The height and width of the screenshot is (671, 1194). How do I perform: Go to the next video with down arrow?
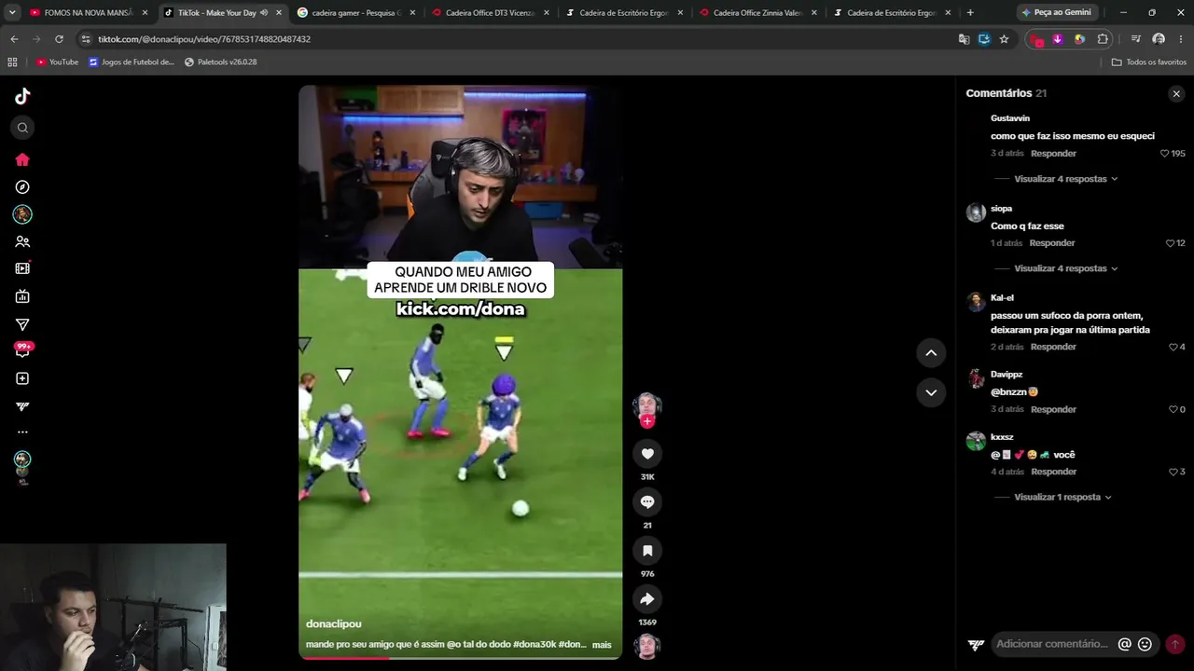pyautogui.click(x=931, y=392)
